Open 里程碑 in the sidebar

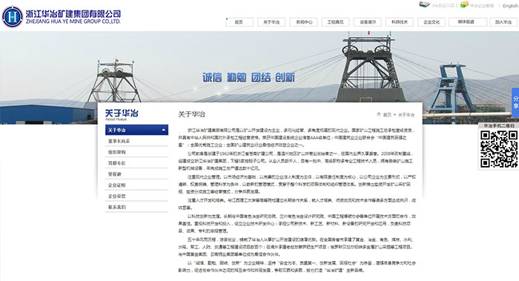click(x=136, y=173)
